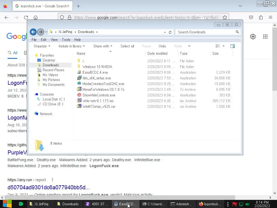Viewport: 277px width, 208px height.
Task: Expand the Xi JinPing breadcrumb arrow
Action: (x=75, y=32)
